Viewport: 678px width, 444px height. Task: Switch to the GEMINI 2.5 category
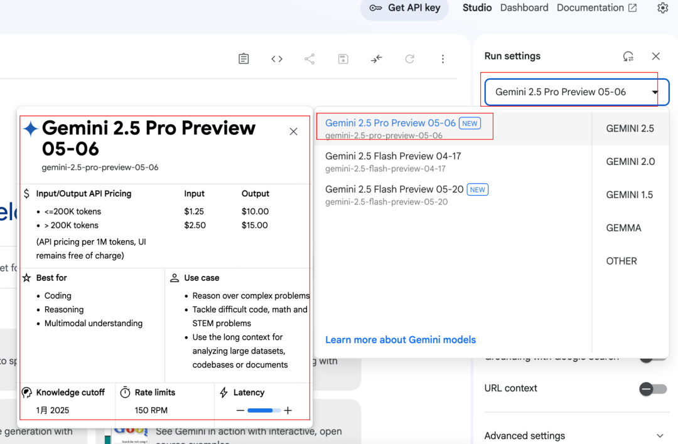click(630, 129)
